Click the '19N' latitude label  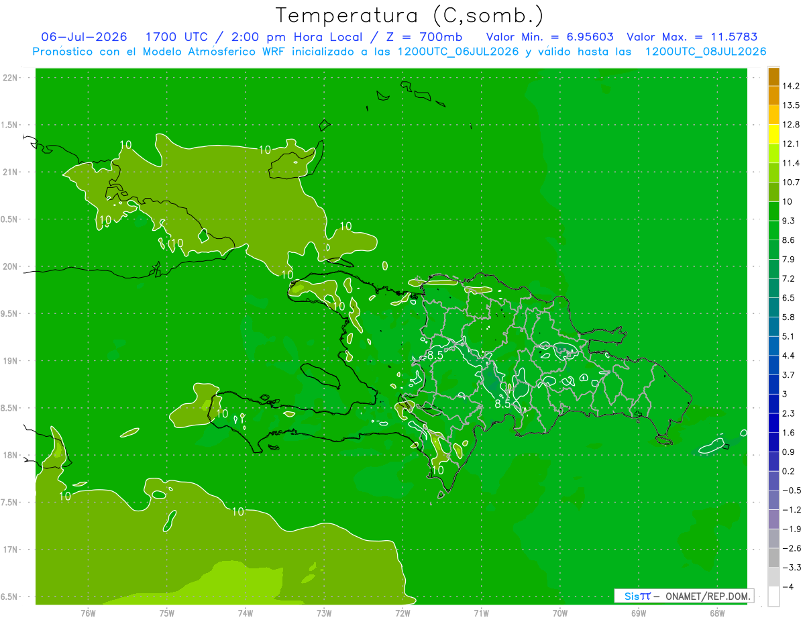click(11, 361)
